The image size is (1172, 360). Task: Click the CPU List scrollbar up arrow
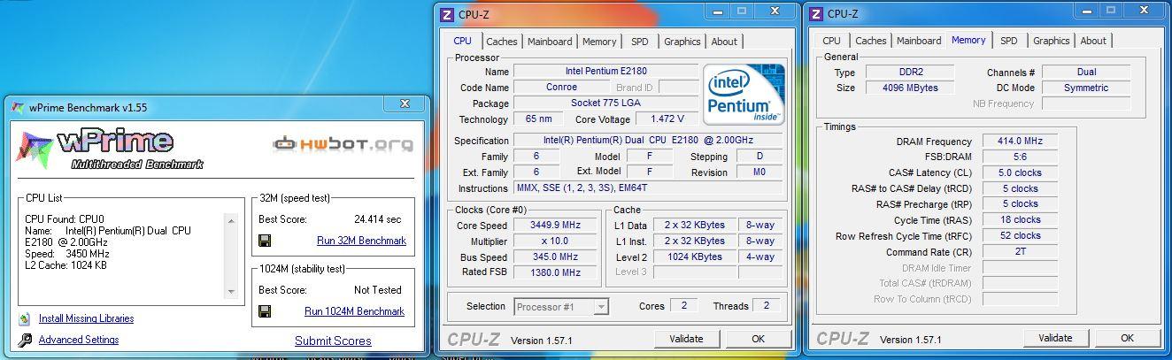click(x=231, y=221)
